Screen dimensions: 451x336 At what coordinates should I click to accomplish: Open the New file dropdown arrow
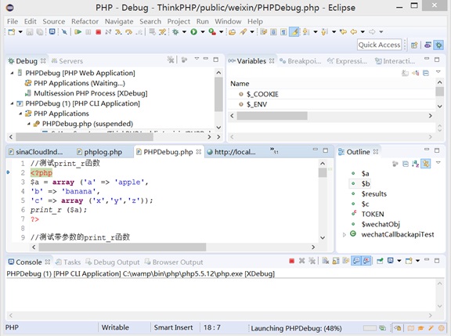click(20, 32)
